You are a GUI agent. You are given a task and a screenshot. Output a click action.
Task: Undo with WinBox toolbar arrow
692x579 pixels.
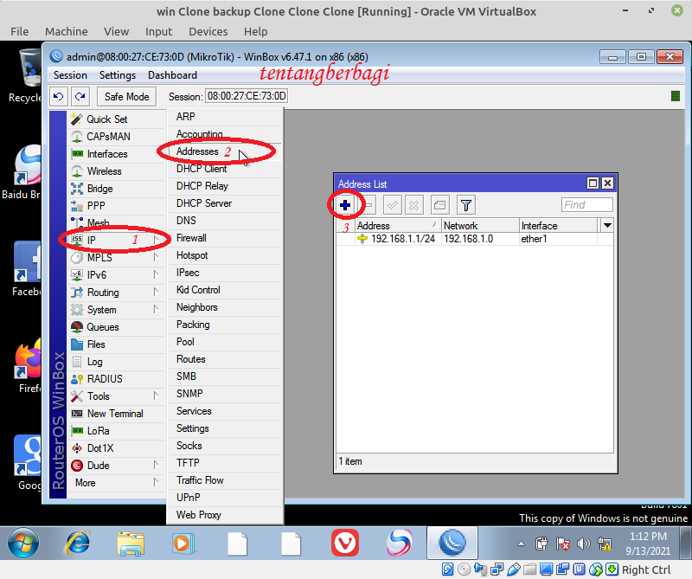[59, 96]
